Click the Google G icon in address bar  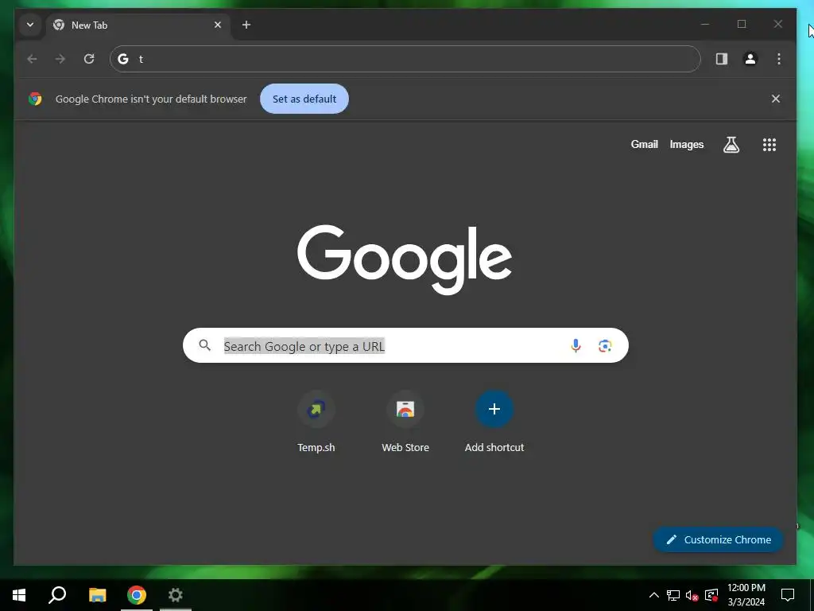[x=123, y=59]
